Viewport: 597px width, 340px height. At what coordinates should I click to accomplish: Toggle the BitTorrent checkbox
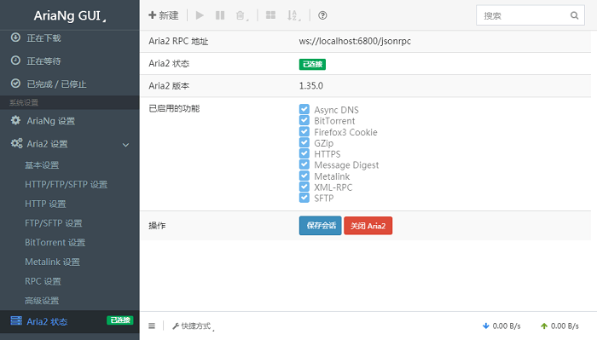pyautogui.click(x=304, y=120)
